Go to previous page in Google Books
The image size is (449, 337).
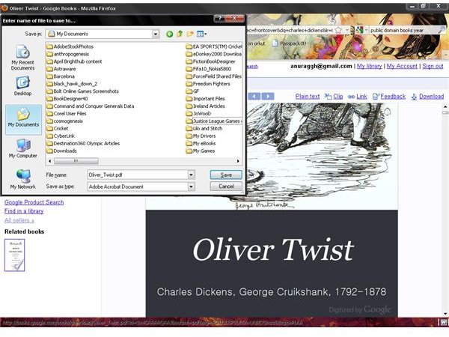254,96
